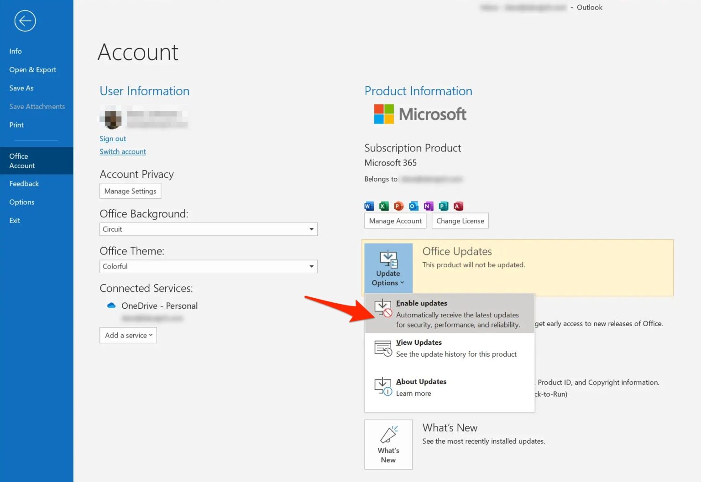Click the Access app icon
This screenshot has height=482, width=701.
point(458,206)
